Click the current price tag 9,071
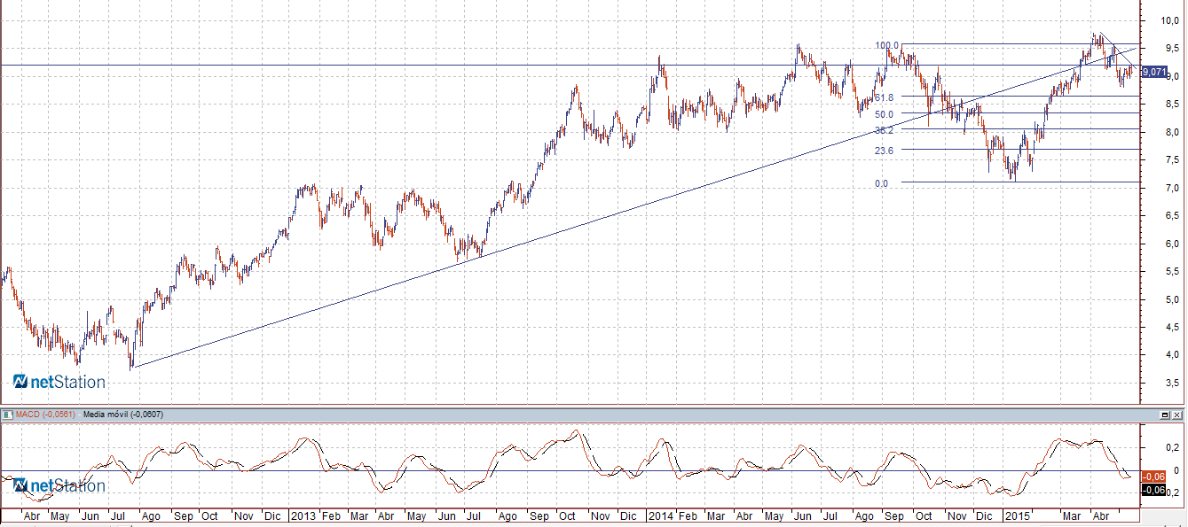This screenshot has height=527, width=1188. 1153,73
